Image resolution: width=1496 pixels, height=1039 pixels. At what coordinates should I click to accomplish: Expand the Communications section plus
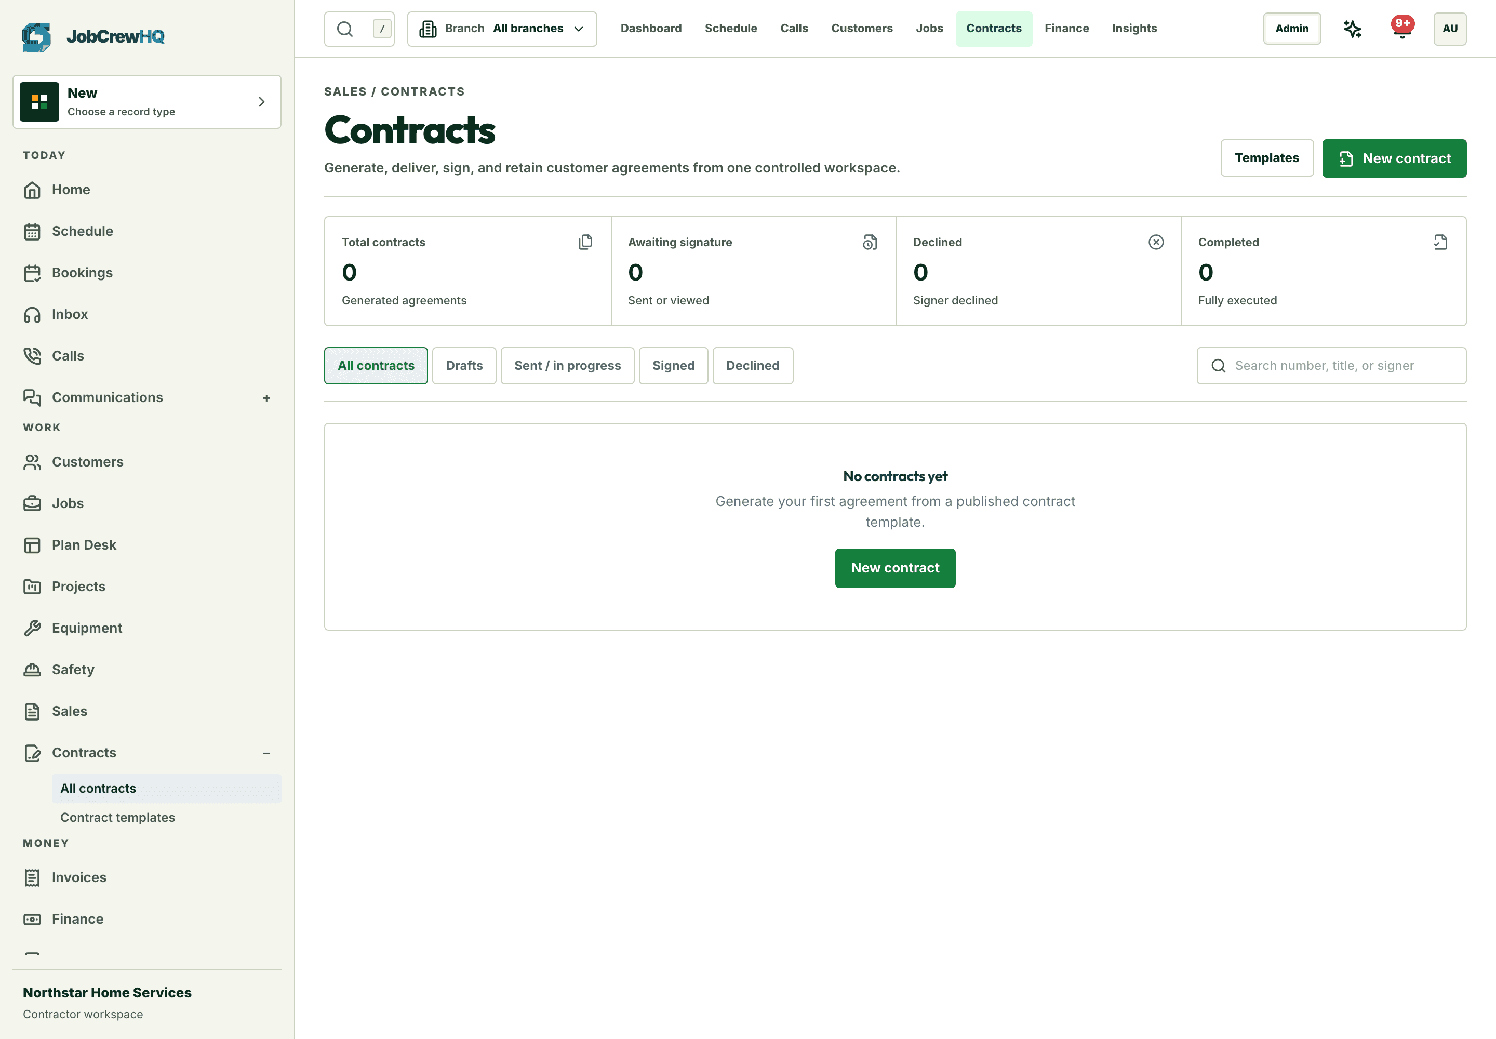[266, 398]
